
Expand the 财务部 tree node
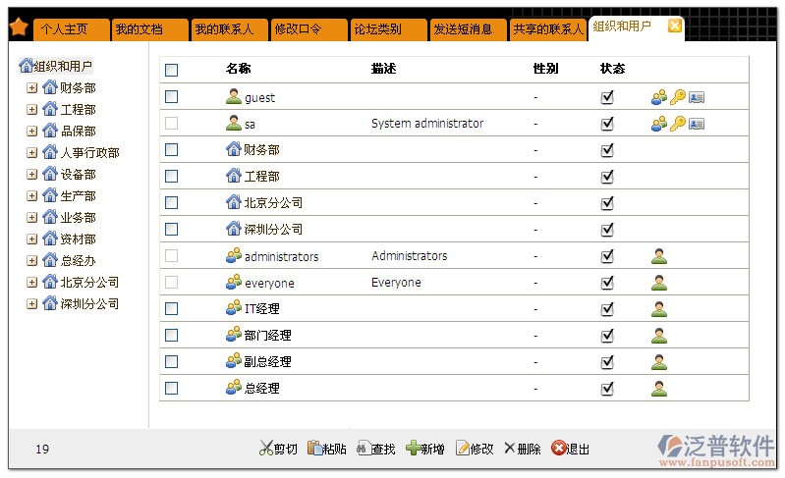click(x=32, y=87)
